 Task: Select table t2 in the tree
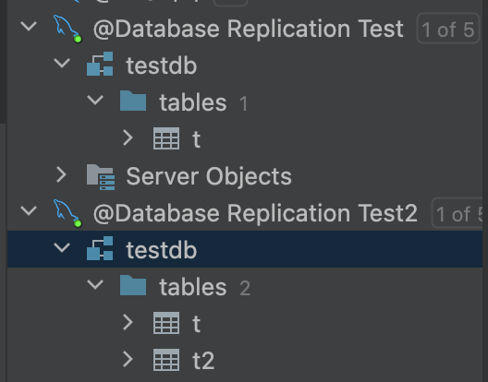click(203, 361)
